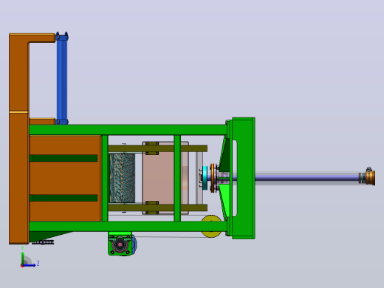Select the tall orange frame column
The height and width of the screenshot is (288, 384).
tap(18, 139)
